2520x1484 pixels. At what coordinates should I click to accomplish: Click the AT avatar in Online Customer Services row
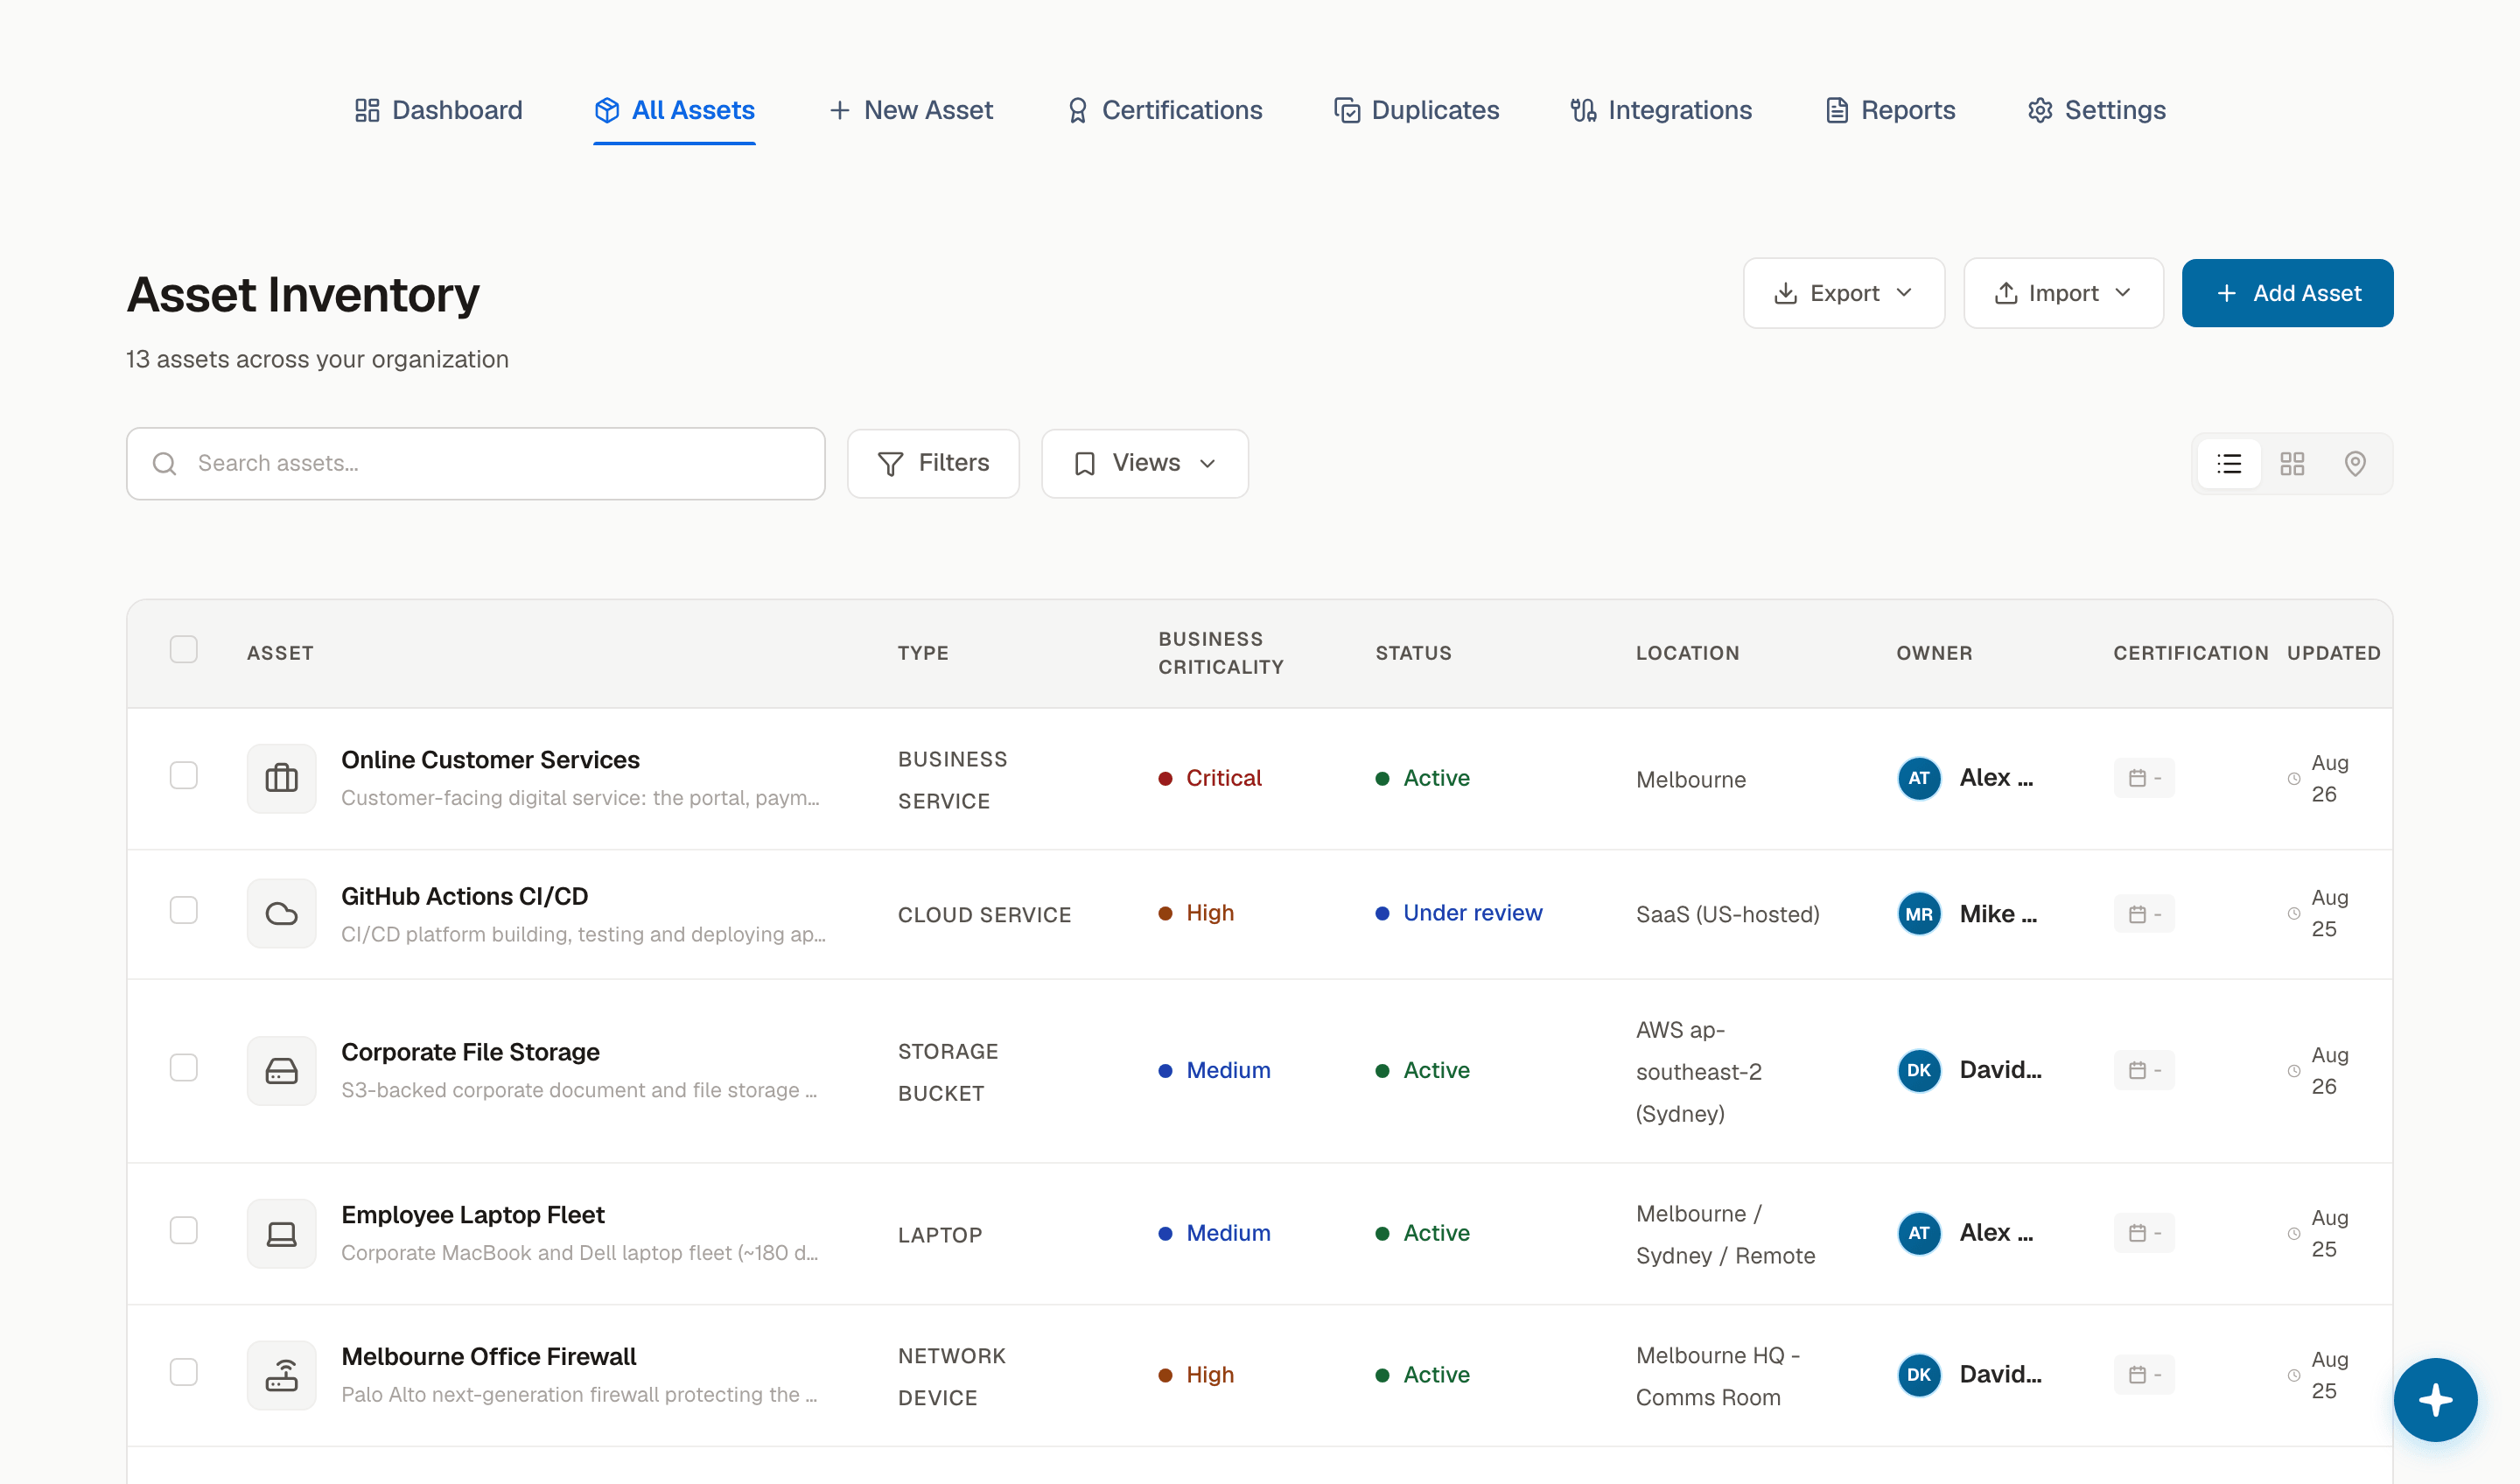1919,779
